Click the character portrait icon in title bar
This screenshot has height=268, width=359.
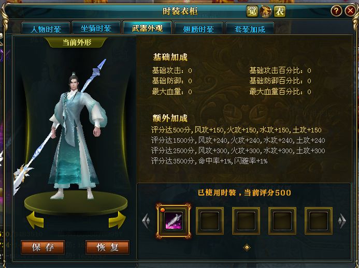266,11
